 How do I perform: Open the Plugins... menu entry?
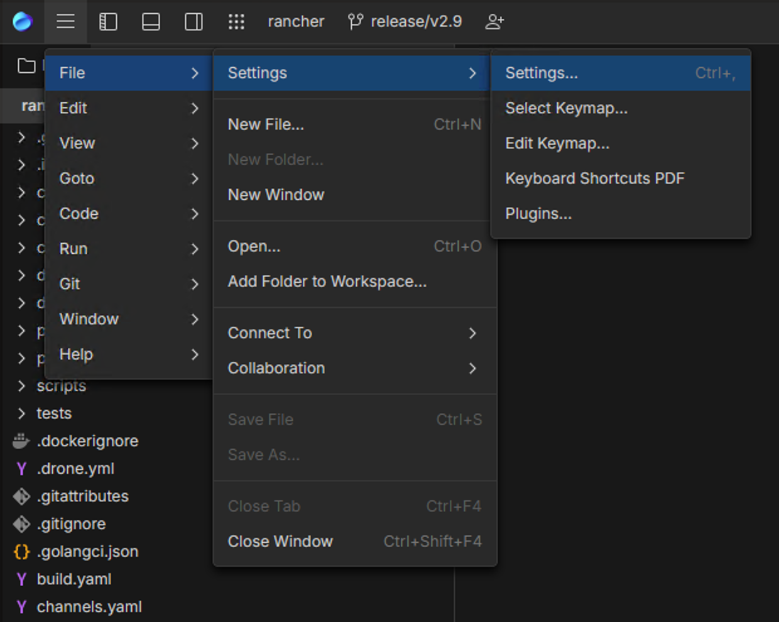(538, 213)
